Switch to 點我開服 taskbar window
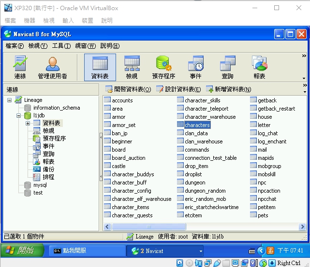 coord(87,251)
